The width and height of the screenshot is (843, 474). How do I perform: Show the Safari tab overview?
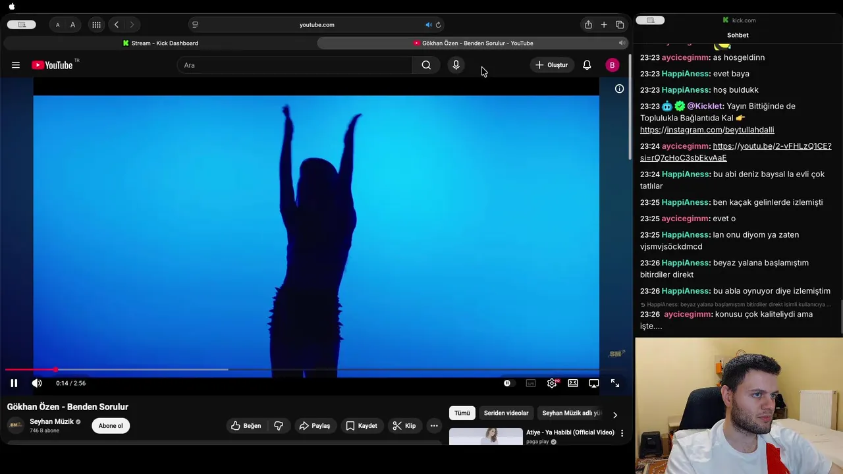[x=620, y=25]
